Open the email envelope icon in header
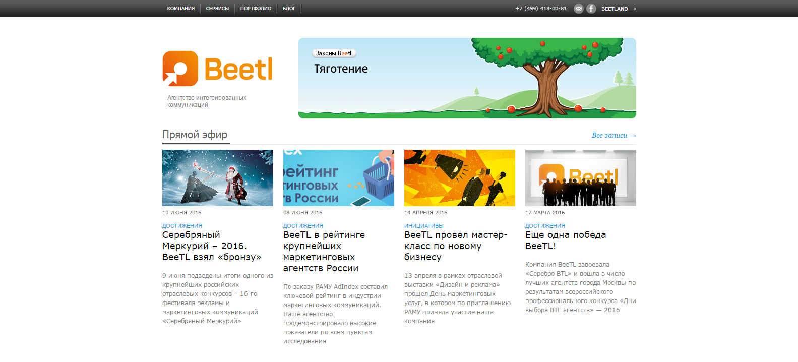The image size is (798, 362). (579, 9)
